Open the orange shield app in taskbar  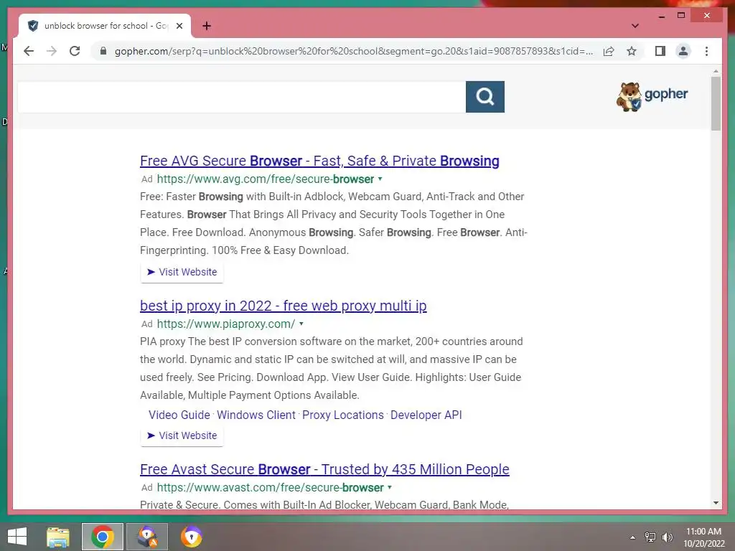[x=191, y=537]
